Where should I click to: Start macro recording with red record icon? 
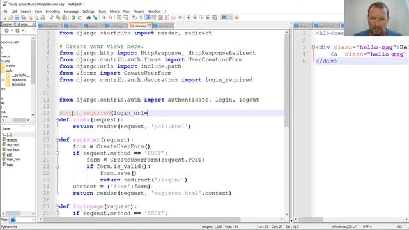point(189,17)
